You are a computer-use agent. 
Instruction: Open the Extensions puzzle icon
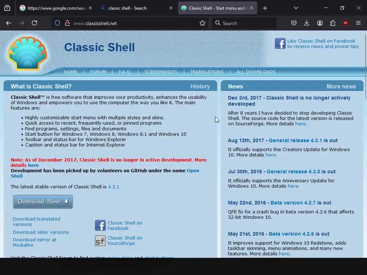333,23
